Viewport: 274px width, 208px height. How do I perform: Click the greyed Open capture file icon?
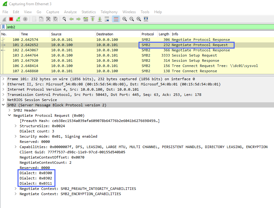34,19
